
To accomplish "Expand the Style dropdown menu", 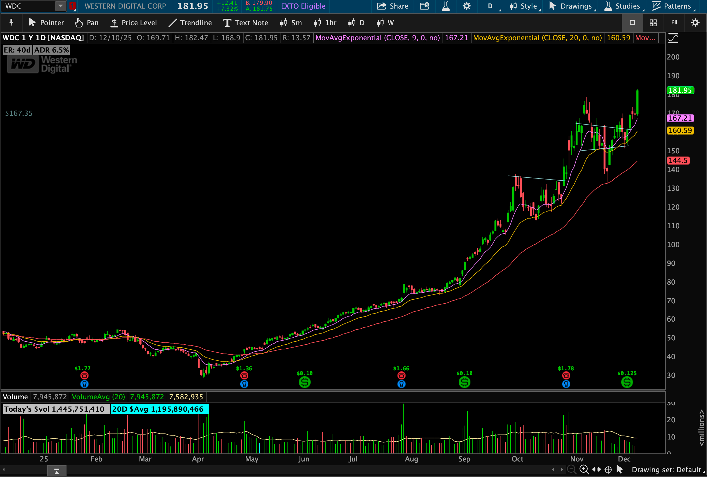I will point(525,6).
